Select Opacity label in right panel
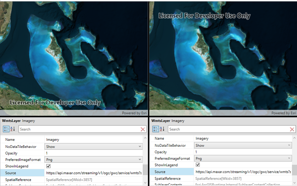297x186 pixels. (161, 152)
